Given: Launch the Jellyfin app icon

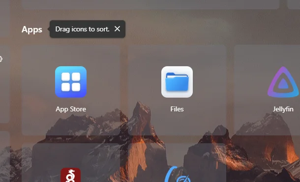Looking at the screenshot, I should 283,82.
